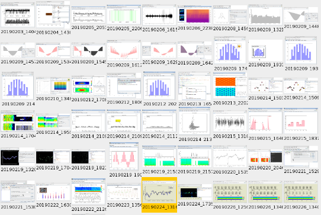Open the 20190219_2153 green spectrogram thumbnail
The width and height of the screenshot is (321, 215).
(x=159, y=157)
